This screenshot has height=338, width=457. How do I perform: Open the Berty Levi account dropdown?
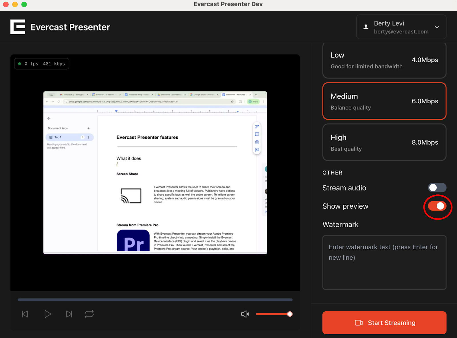(401, 27)
